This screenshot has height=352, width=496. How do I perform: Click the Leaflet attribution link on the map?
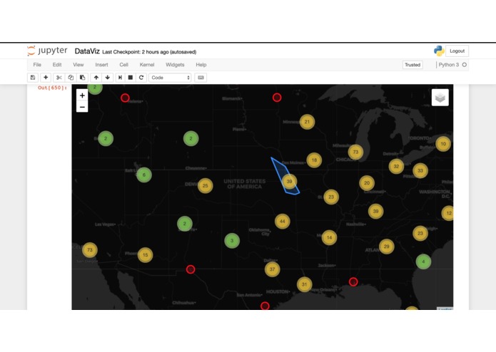445,309
